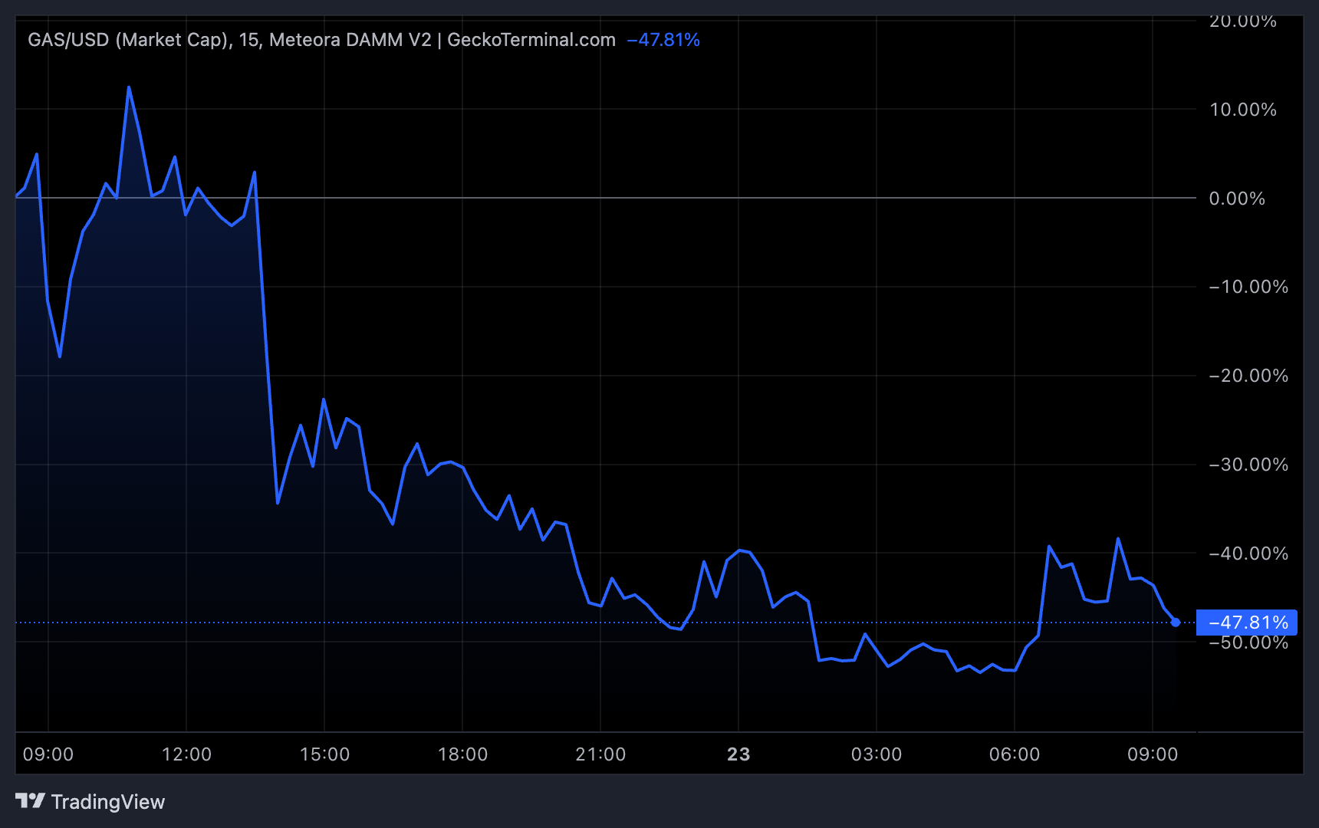Image resolution: width=1319 pixels, height=828 pixels.
Task: Click the chart line at its peak
Action: point(129,87)
